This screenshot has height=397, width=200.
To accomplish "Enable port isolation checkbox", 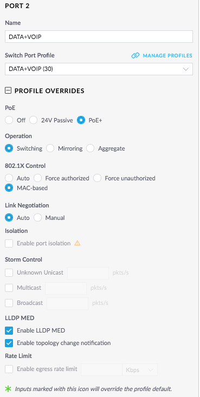I will (9, 243).
